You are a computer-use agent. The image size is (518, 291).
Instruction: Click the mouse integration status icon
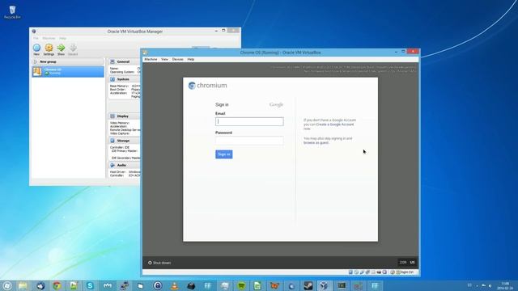[x=393, y=272]
